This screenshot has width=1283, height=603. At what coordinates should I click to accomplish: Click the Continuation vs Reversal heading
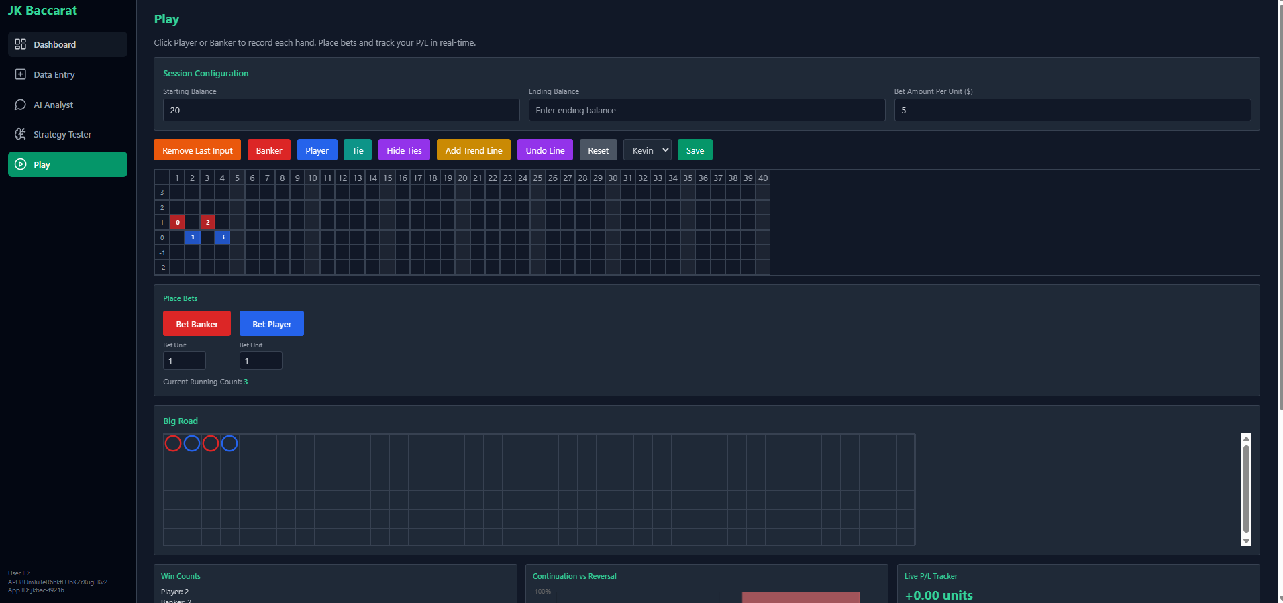tap(574, 576)
